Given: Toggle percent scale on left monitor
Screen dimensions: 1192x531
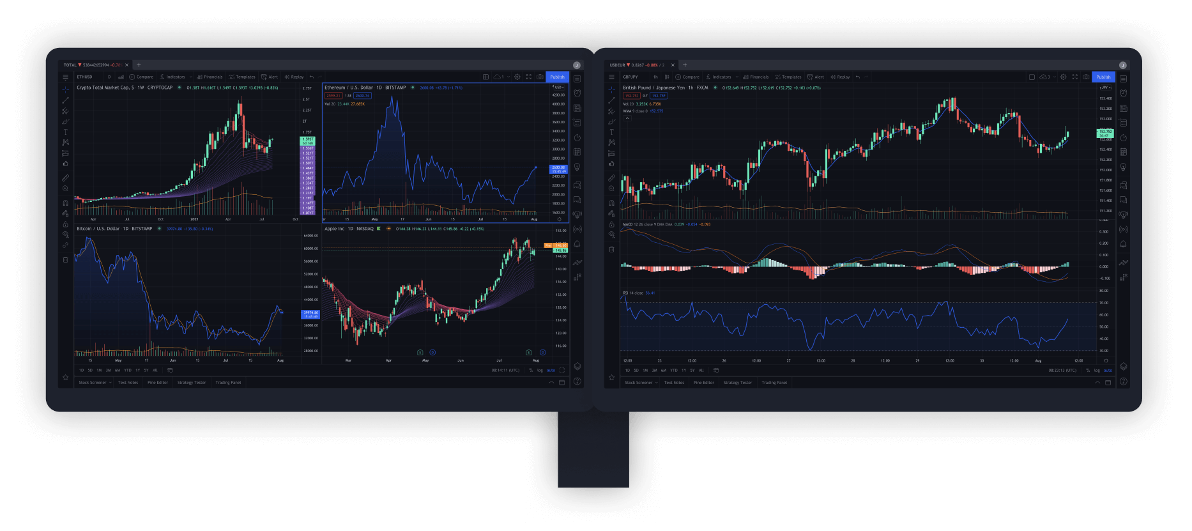Looking at the screenshot, I should tap(531, 370).
